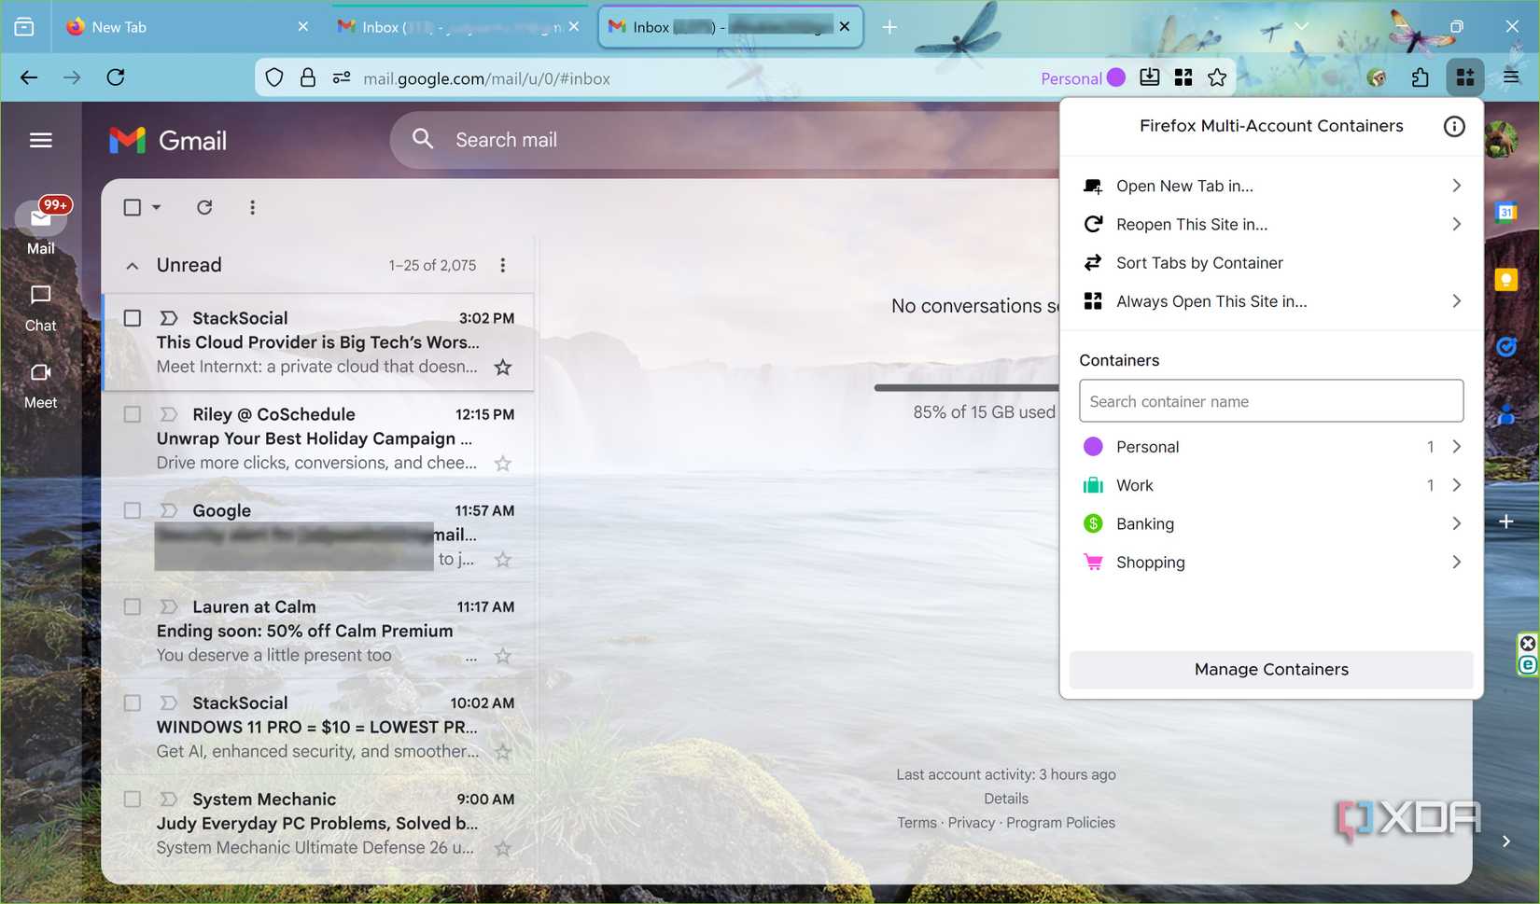Screen dimensions: 1540x904
Task: Click the tracking protection shield in address bar
Action: point(273,77)
